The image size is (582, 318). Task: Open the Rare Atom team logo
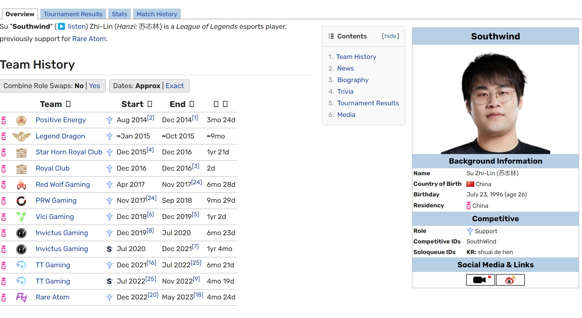point(22,297)
